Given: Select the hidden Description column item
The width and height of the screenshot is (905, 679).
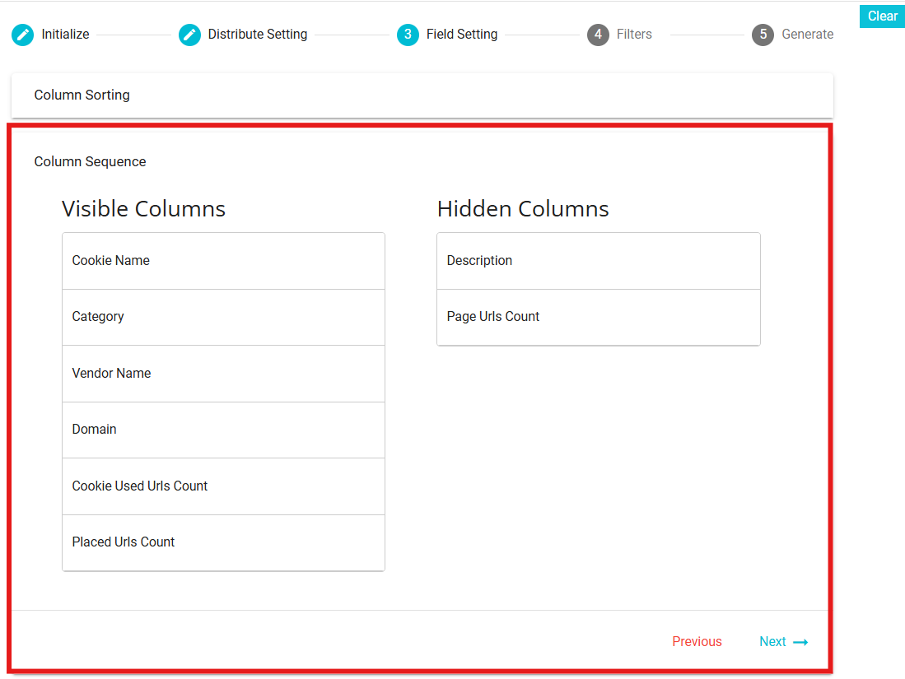Looking at the screenshot, I should pyautogui.click(x=598, y=261).
